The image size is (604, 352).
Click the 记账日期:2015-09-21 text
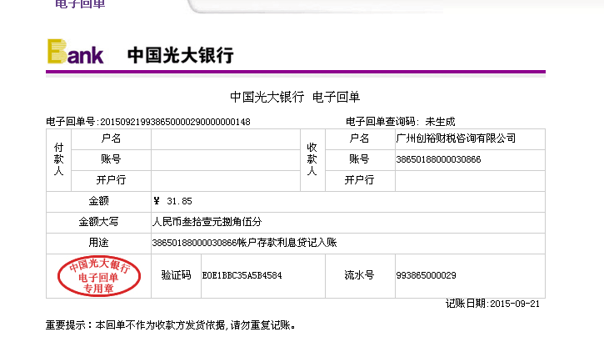[x=492, y=304]
